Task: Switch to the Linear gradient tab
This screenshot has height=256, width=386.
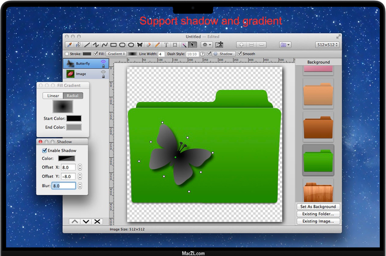Action: point(53,96)
